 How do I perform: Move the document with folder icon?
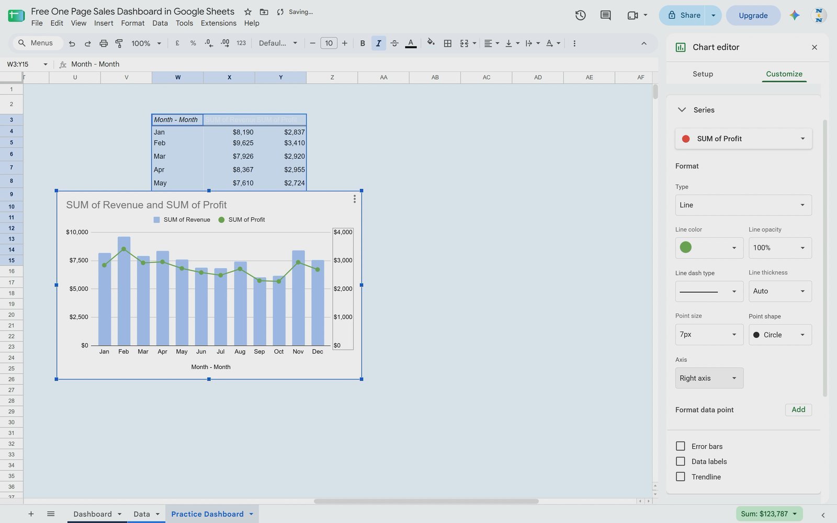pos(264,12)
